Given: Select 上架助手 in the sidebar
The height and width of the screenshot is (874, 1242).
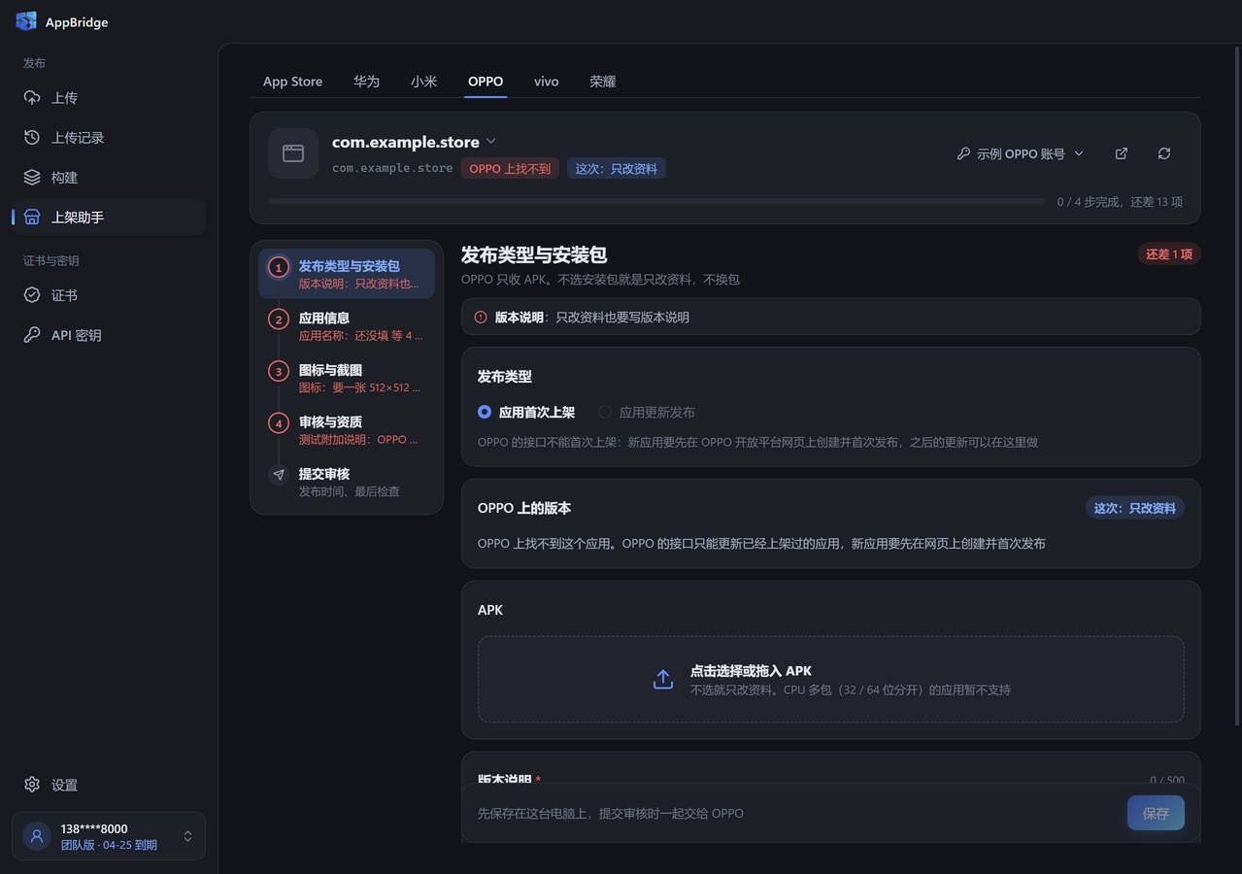Looking at the screenshot, I should [109, 218].
